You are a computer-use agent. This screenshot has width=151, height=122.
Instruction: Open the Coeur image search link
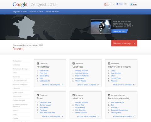[x=113, y=70]
